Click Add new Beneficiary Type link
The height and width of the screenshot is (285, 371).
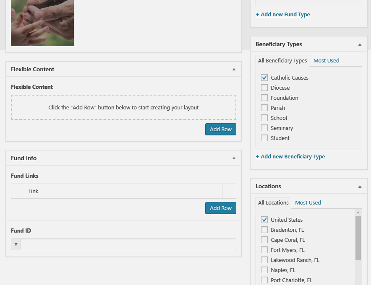click(290, 156)
